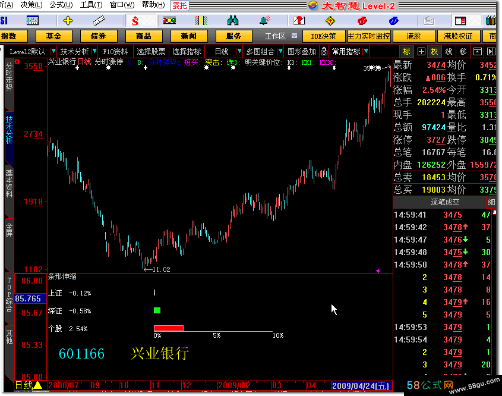The width and height of the screenshot is (502, 396).
Task: Click the 图形叠加 overlay button
Action: click(x=302, y=52)
